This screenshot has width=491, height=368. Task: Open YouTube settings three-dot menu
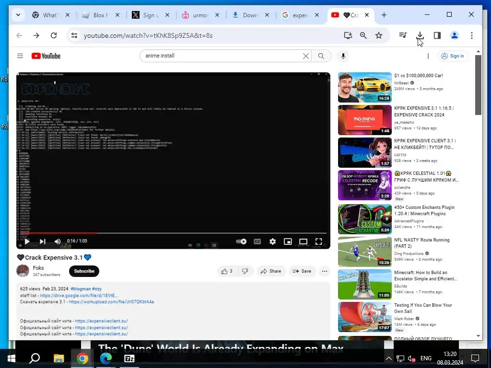pos(428,56)
